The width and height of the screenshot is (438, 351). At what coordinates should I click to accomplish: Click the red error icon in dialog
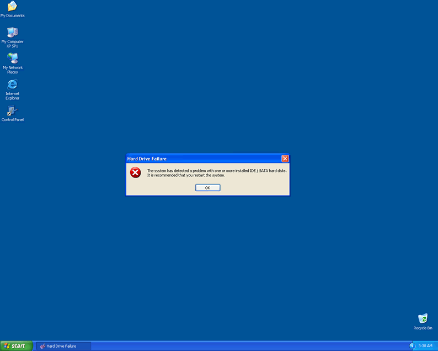click(136, 173)
